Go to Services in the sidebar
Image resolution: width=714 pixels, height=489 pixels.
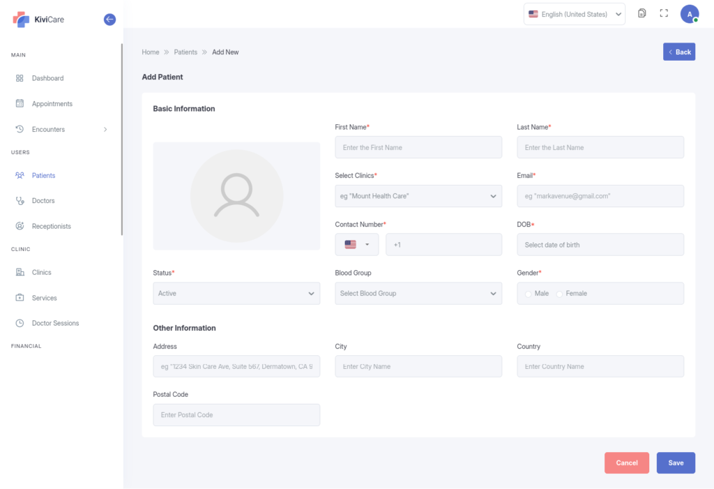coord(44,298)
